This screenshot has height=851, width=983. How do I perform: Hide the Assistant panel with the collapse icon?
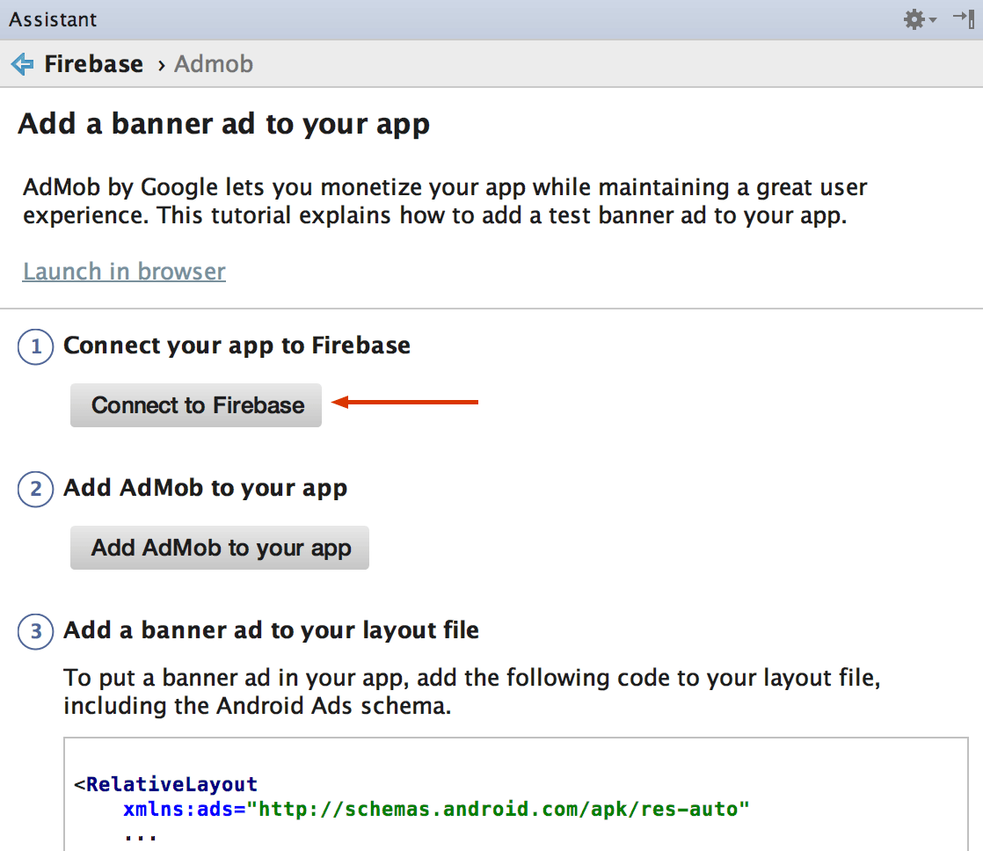click(x=963, y=18)
